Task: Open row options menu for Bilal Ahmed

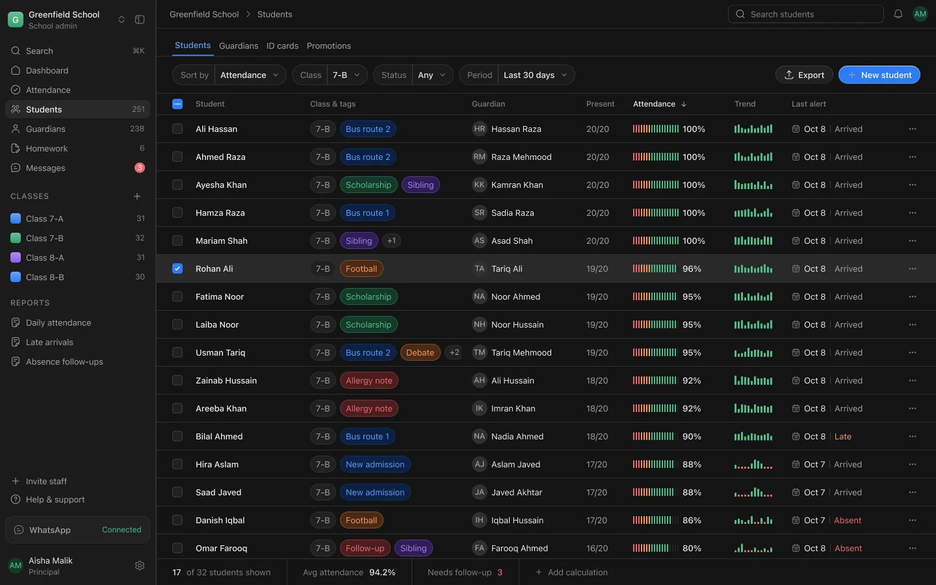Action: (x=913, y=436)
